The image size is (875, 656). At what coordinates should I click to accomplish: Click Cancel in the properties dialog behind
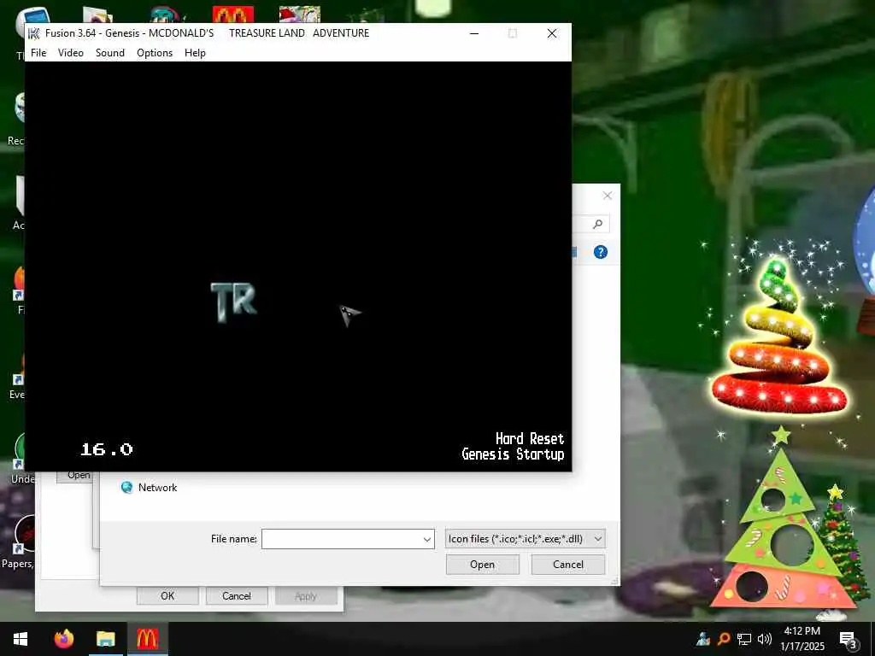[237, 595]
